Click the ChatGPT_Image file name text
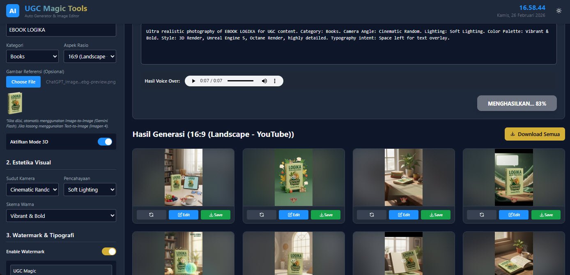 click(81, 82)
